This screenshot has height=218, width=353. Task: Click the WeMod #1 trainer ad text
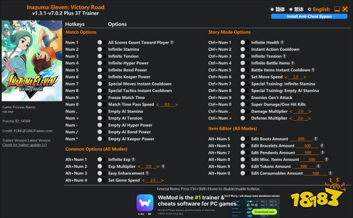[197, 201]
